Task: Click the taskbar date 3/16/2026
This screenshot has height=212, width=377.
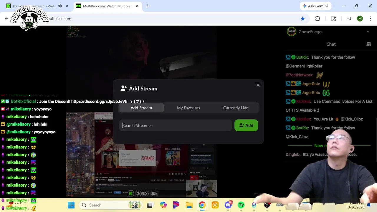Action: point(356,207)
